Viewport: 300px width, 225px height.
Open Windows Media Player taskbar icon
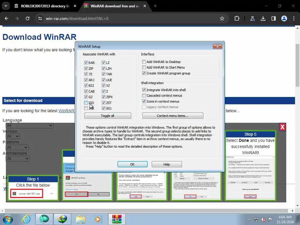(x=98, y=219)
